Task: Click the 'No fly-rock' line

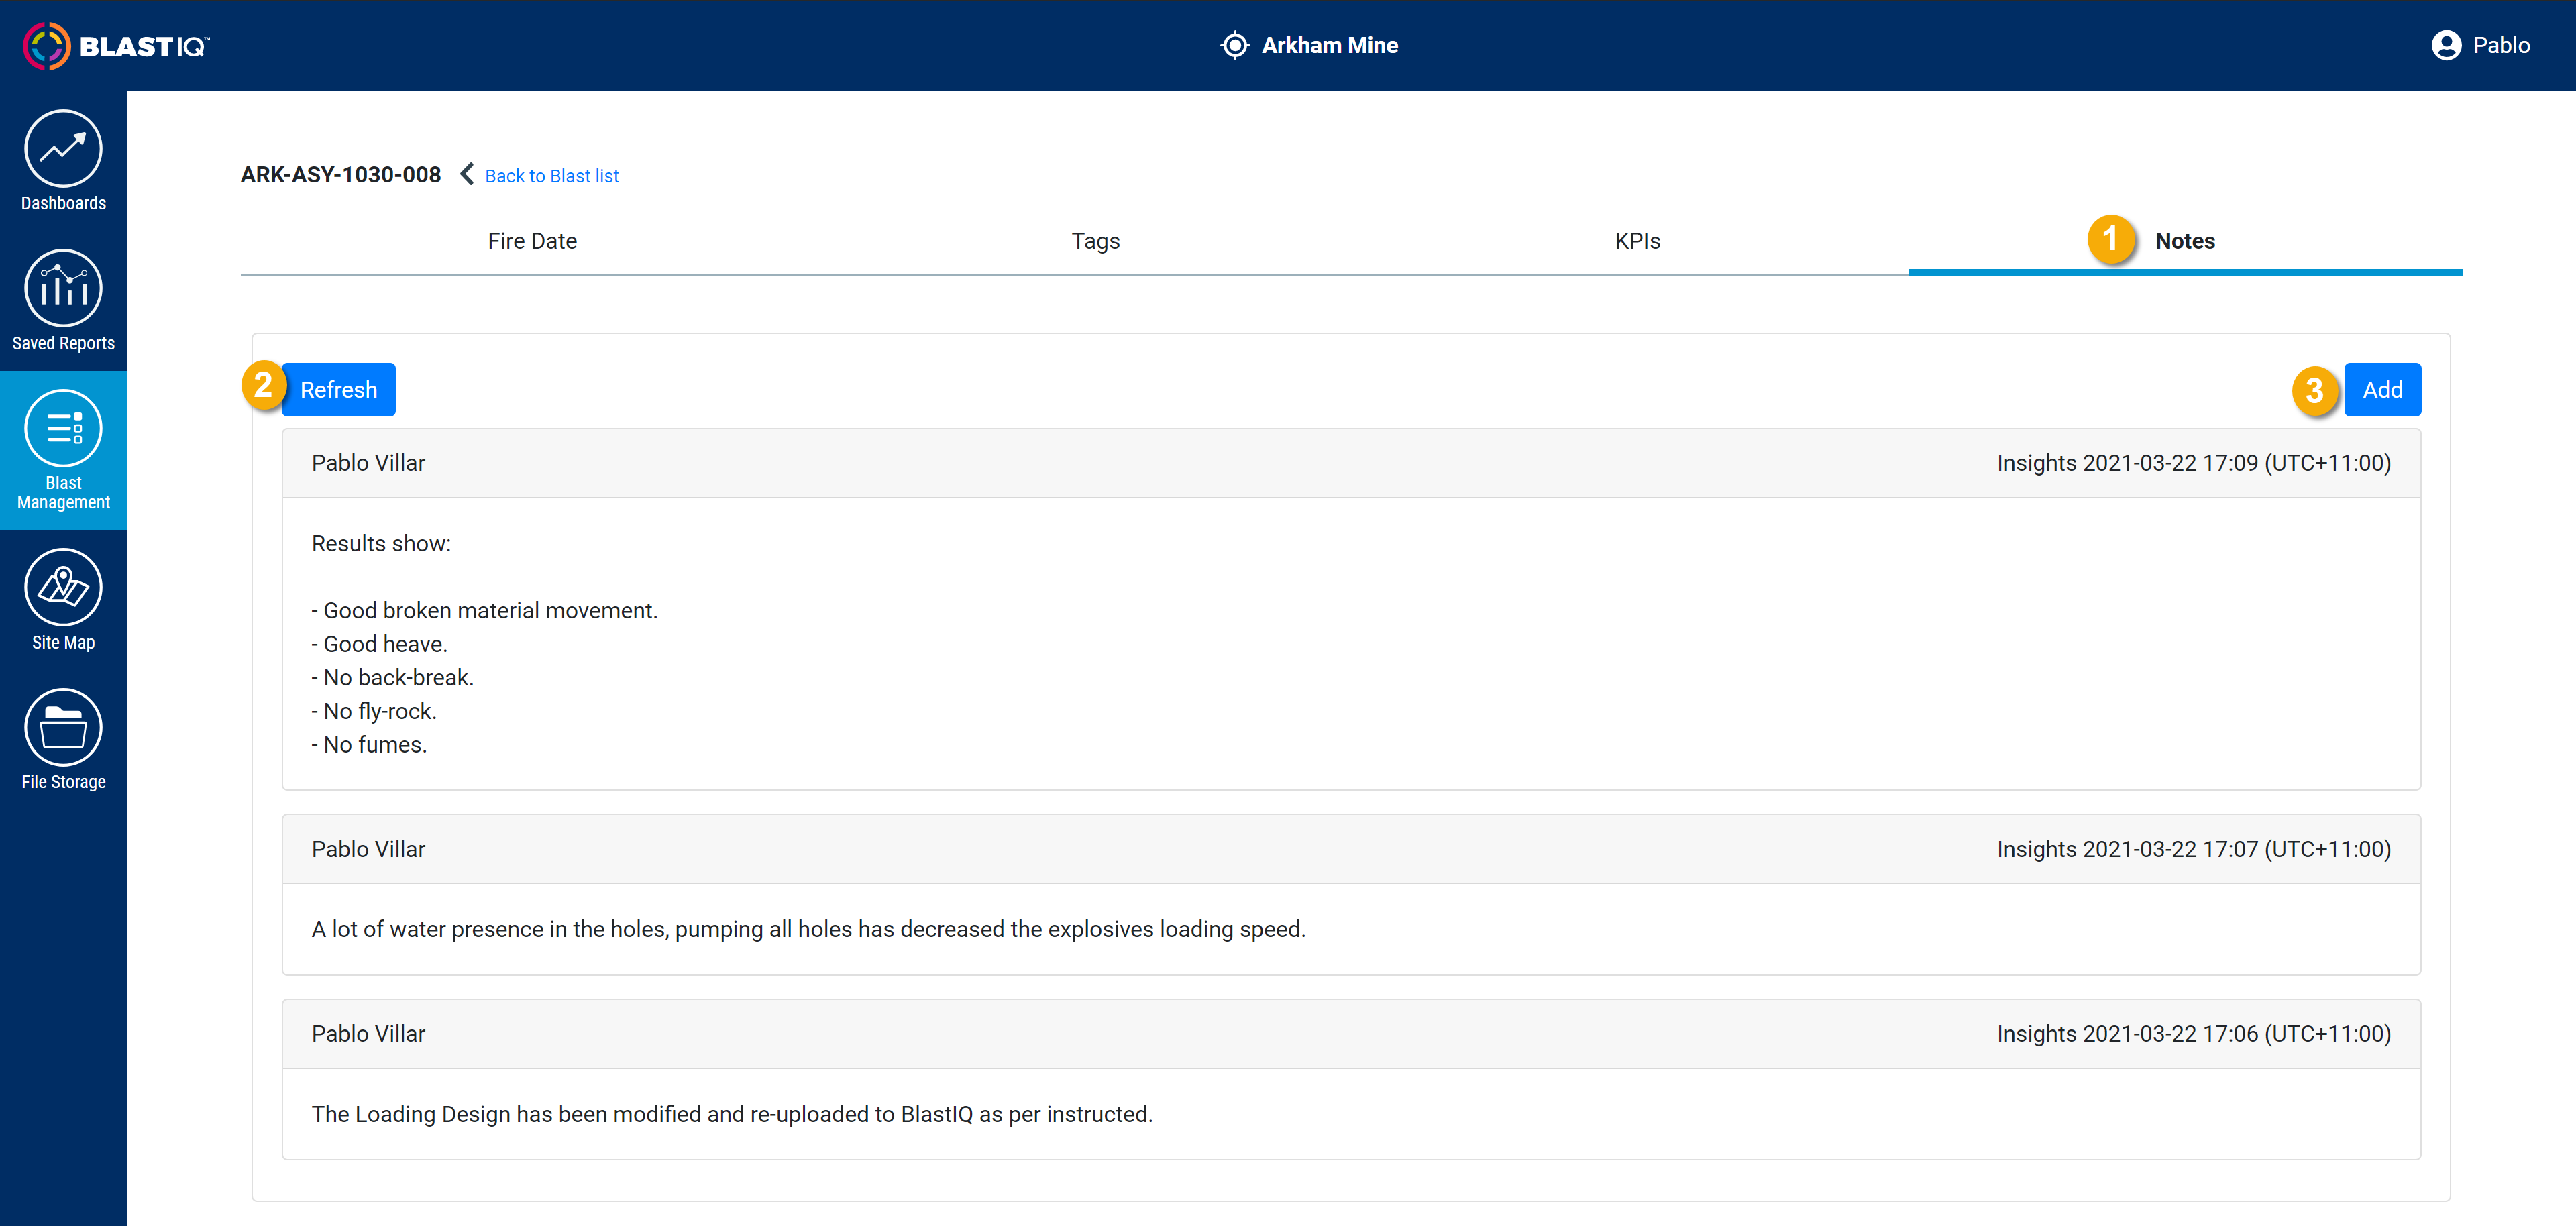Action: click(x=374, y=711)
